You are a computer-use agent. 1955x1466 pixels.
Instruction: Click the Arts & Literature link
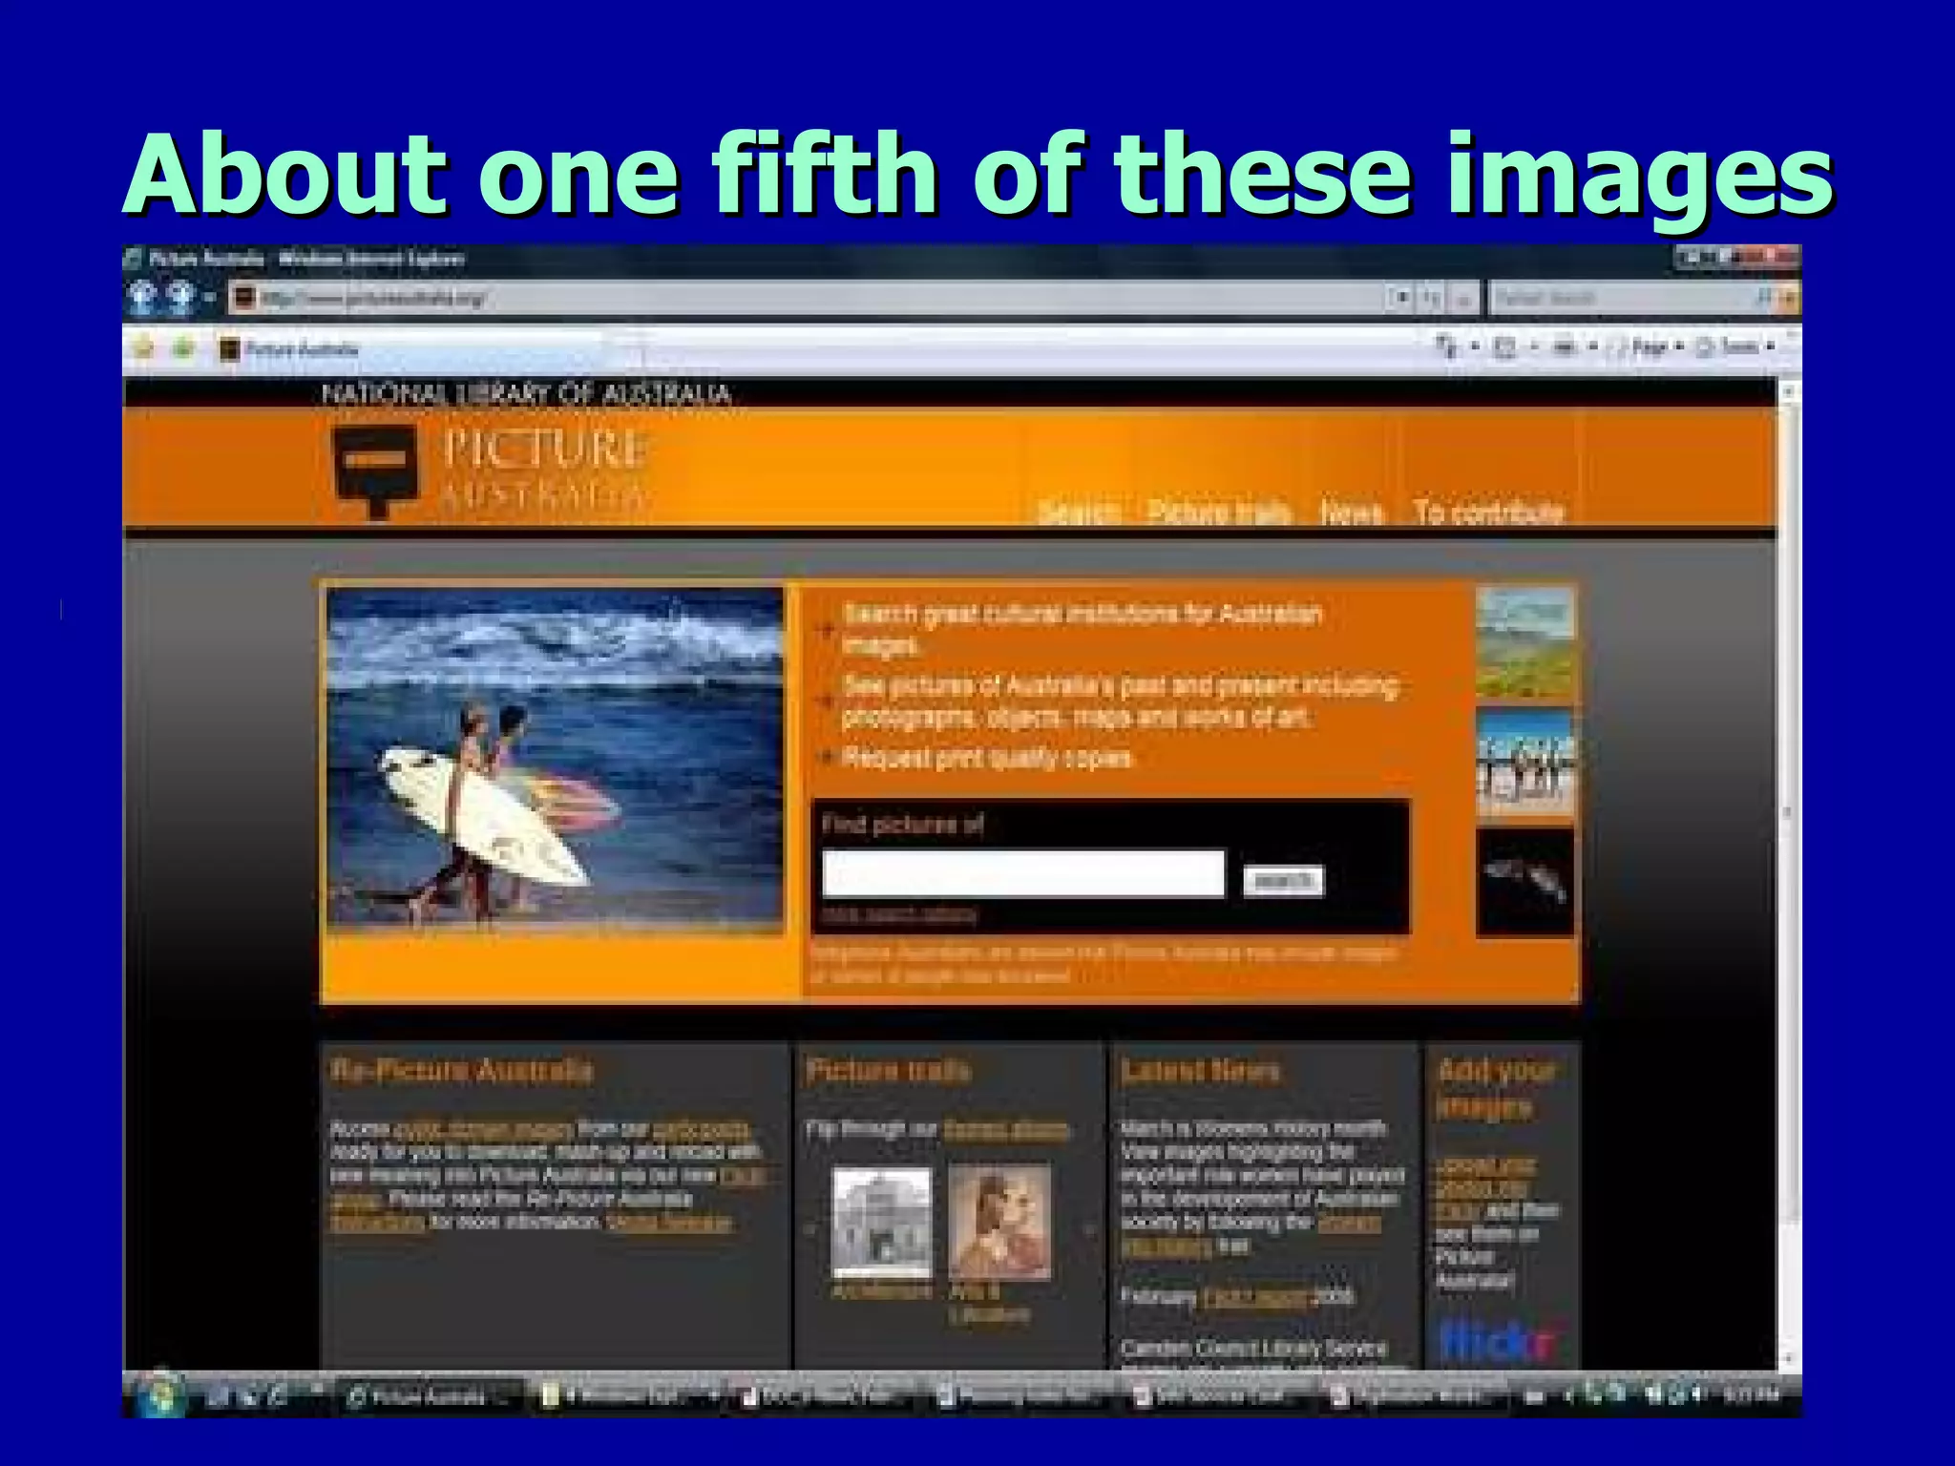click(989, 1304)
